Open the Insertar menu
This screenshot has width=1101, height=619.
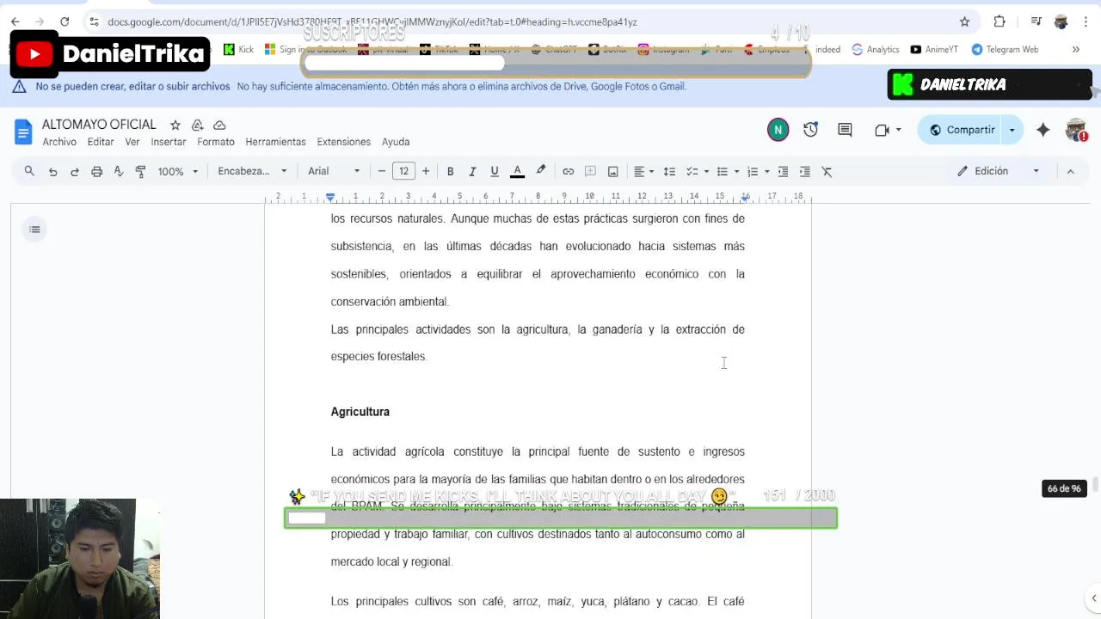169,142
